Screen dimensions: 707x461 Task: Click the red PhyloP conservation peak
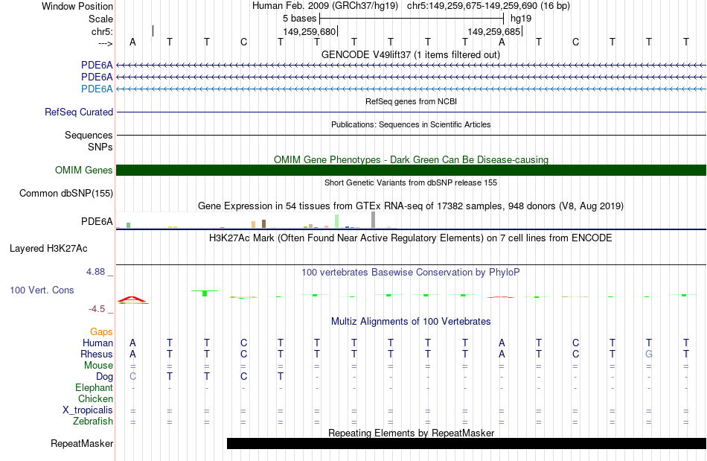pos(132,299)
